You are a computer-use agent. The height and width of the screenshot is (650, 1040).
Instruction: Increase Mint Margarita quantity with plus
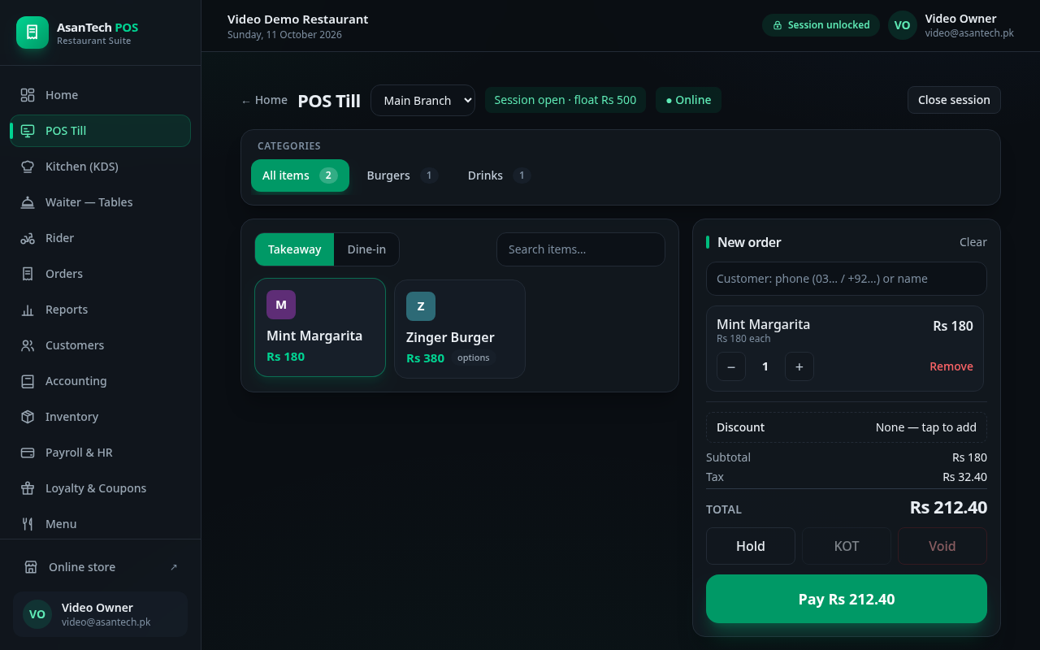pyautogui.click(x=799, y=366)
